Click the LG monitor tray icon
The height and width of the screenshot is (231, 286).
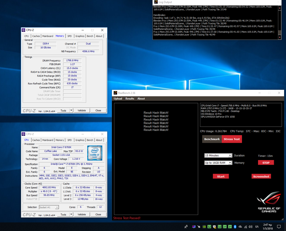click(x=194, y=227)
